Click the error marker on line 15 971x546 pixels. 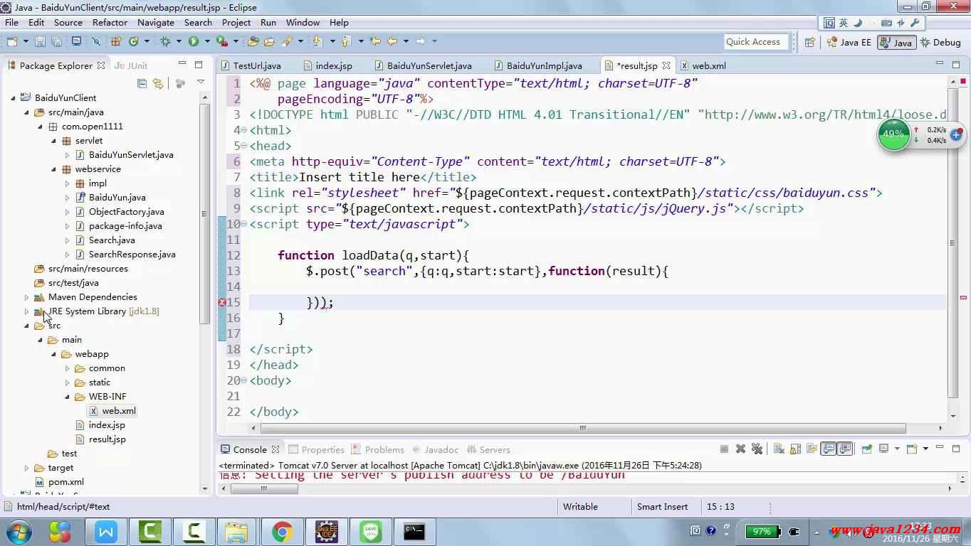[222, 302]
